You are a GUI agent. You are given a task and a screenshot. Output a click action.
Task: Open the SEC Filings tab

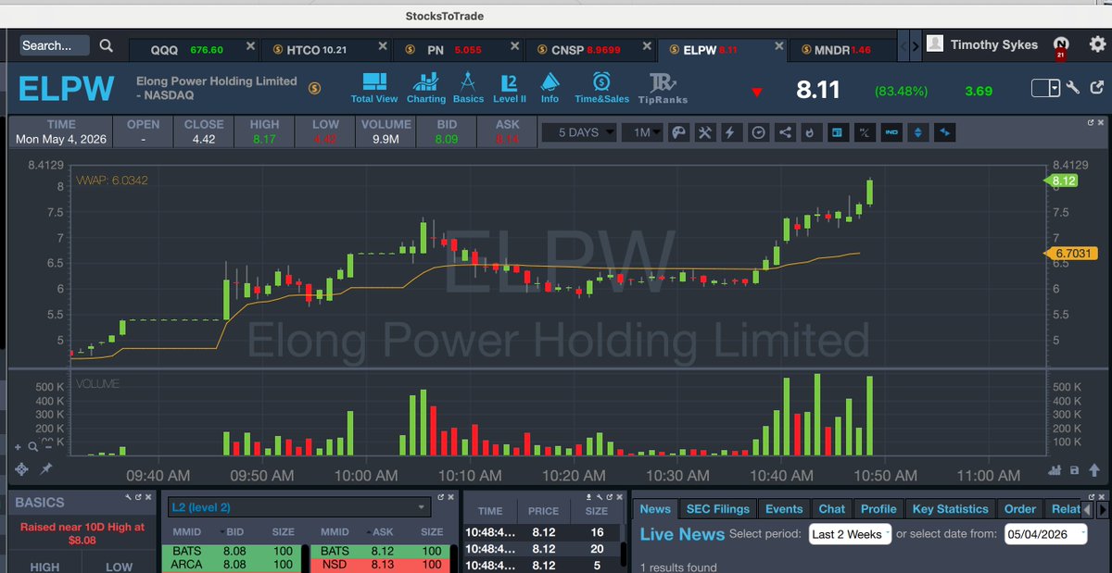pos(718,508)
